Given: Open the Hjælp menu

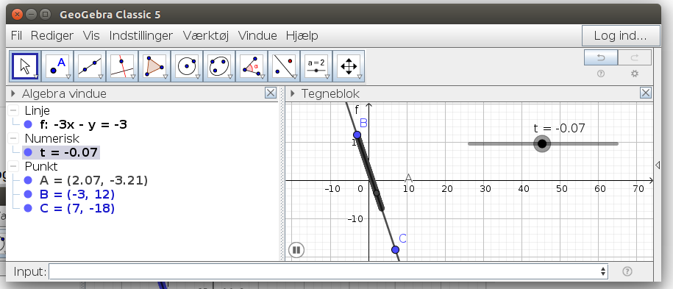Looking at the screenshot, I should coord(302,35).
